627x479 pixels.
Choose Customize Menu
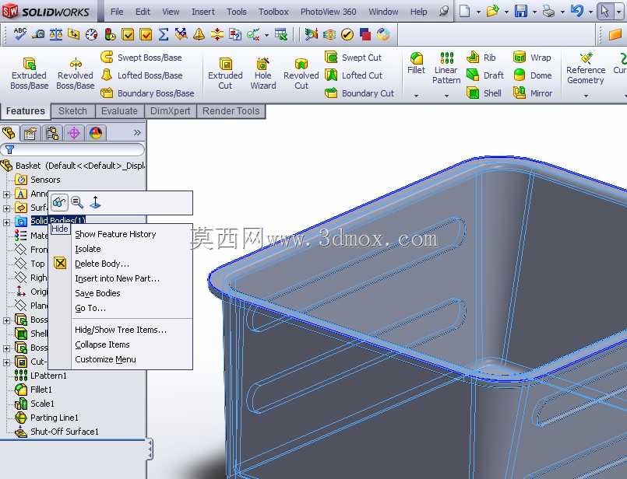click(106, 360)
